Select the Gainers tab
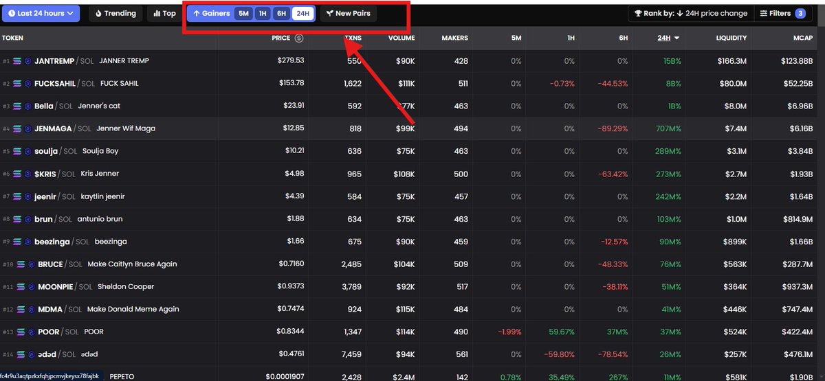The image size is (825, 381). click(211, 13)
